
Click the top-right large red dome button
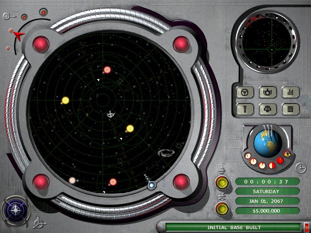pos(181,44)
